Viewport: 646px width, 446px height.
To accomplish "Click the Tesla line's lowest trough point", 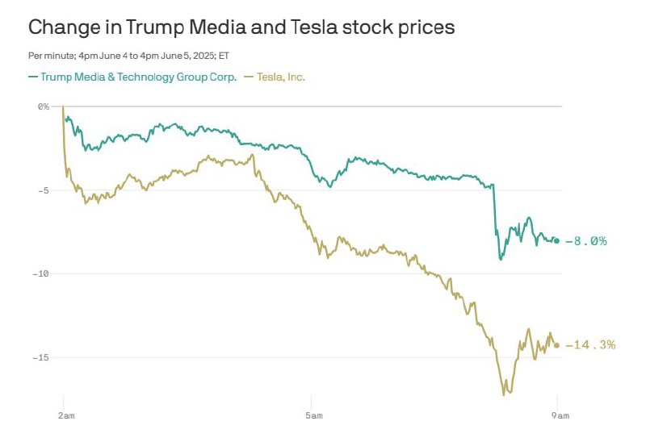I will 503,395.
